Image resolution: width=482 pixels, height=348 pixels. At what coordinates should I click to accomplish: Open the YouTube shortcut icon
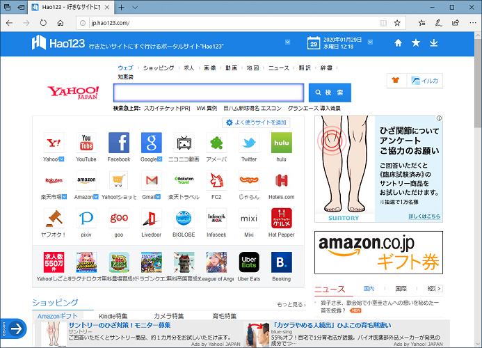[x=86, y=143]
